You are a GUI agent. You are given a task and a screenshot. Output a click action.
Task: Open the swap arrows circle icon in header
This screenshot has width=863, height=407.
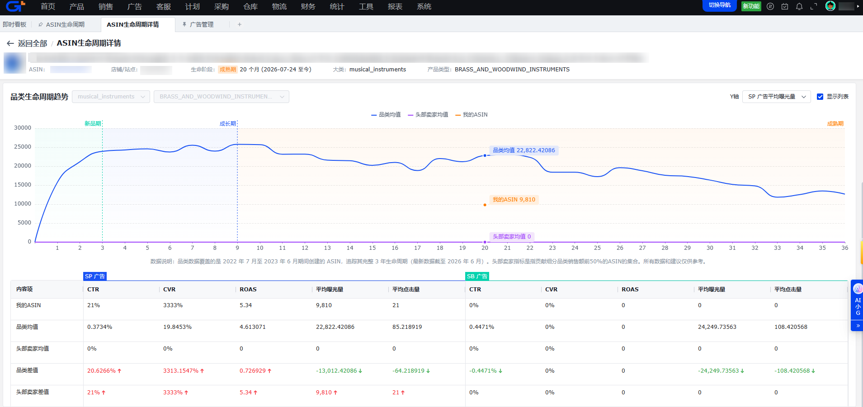(x=770, y=6)
